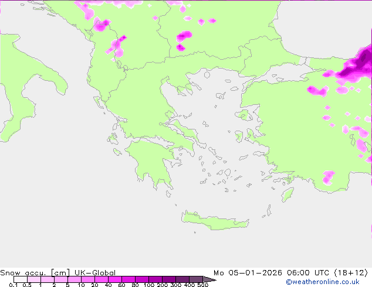This screenshot has width=372, height=287.
Task: Select the 'UK-Global' model name text
Action: click(95, 272)
